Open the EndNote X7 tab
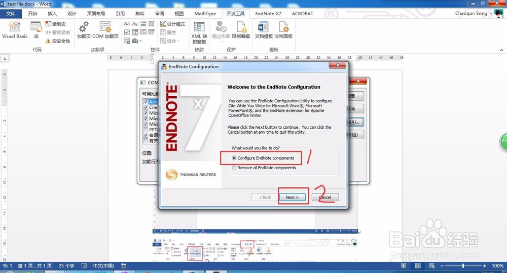The width and height of the screenshot is (507, 273). click(268, 14)
